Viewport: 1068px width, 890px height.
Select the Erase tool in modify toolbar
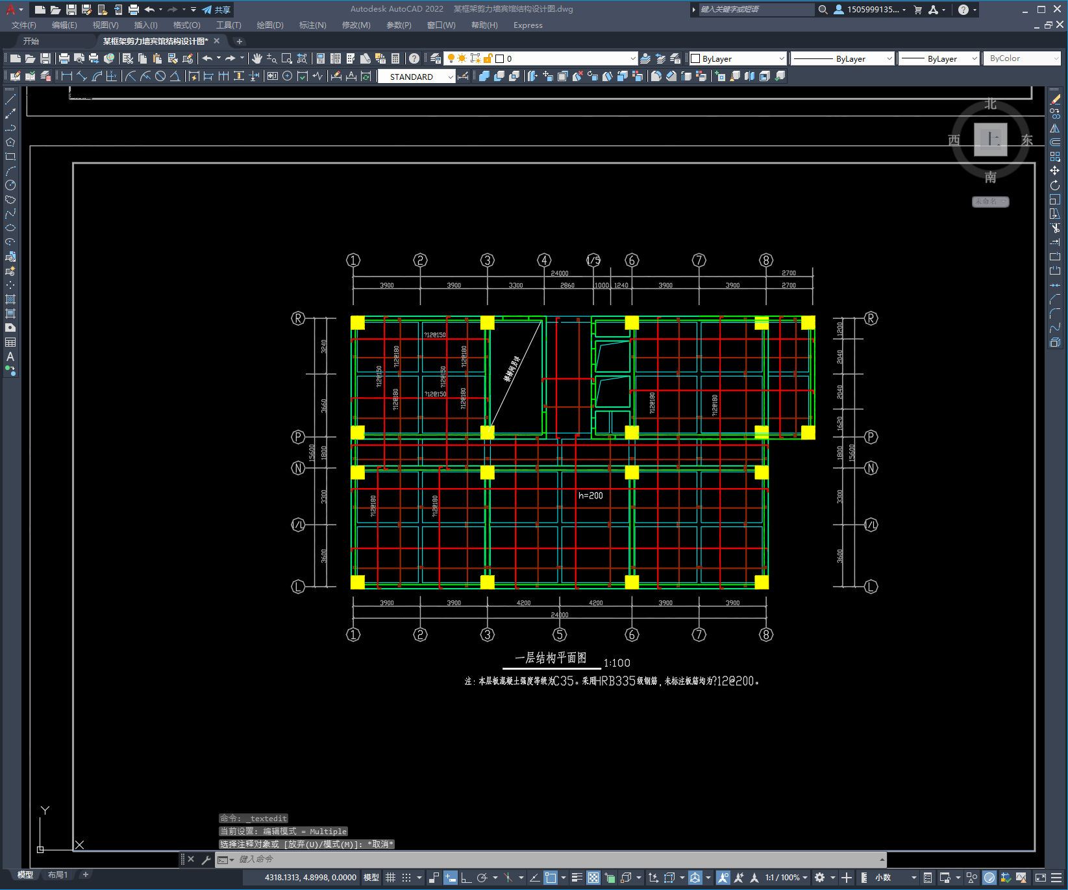(1055, 99)
